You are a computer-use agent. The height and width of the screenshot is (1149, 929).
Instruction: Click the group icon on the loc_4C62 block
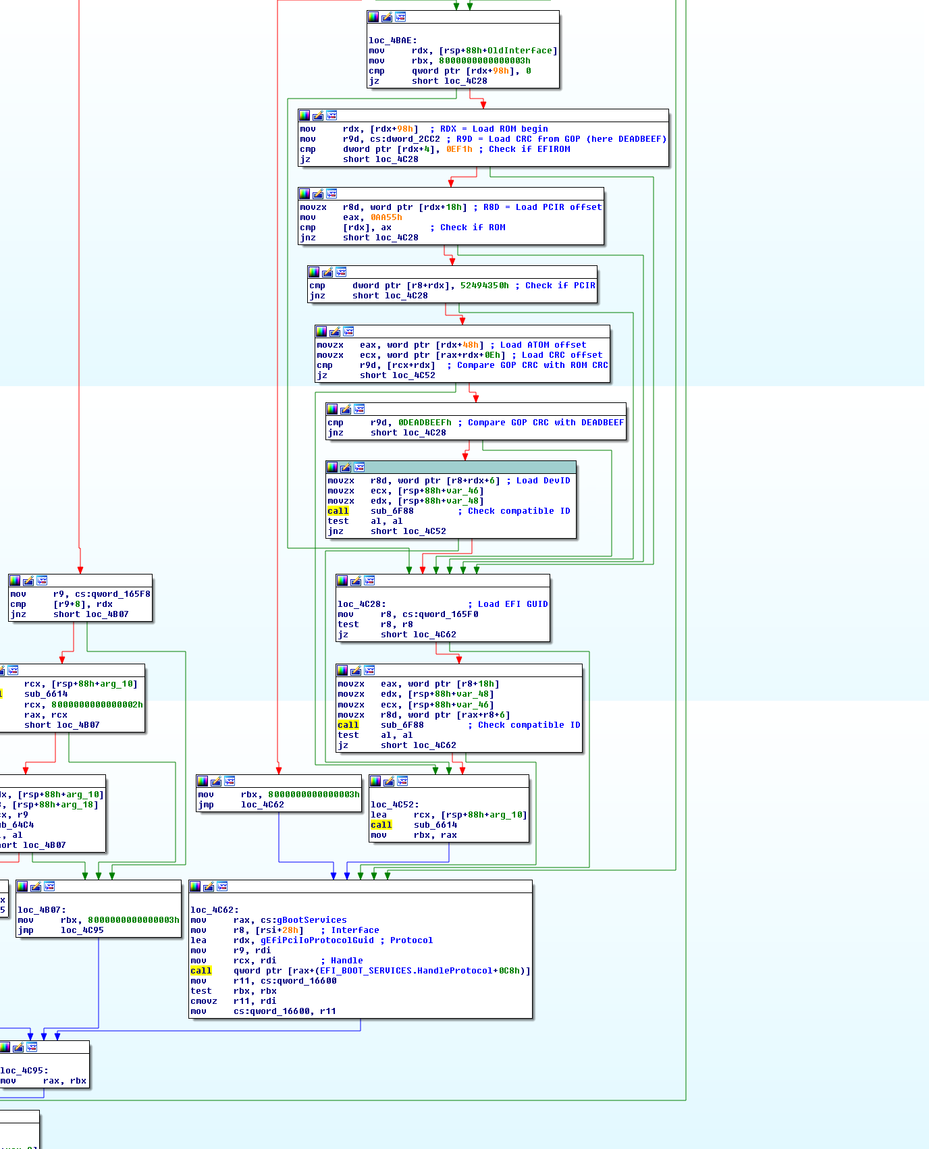[x=222, y=886]
